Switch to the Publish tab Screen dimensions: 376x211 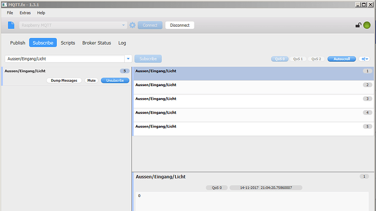[x=17, y=43]
